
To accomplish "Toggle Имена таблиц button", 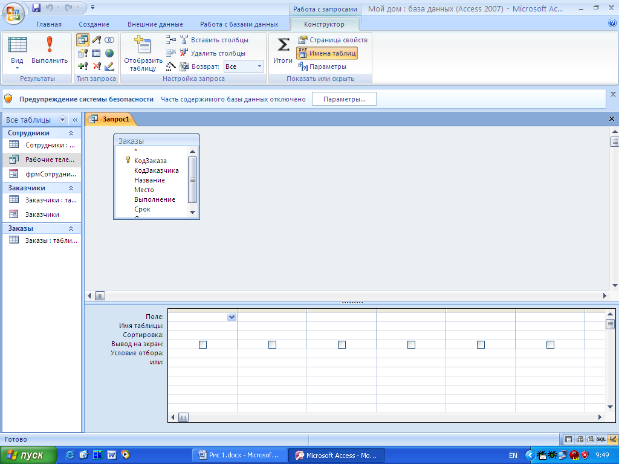I will (x=327, y=53).
